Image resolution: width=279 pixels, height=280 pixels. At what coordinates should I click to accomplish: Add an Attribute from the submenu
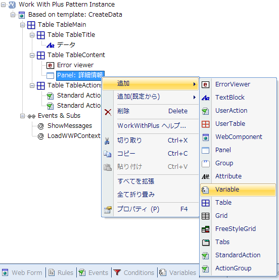(238, 176)
